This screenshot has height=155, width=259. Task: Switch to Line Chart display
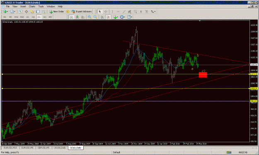tap(83, 17)
